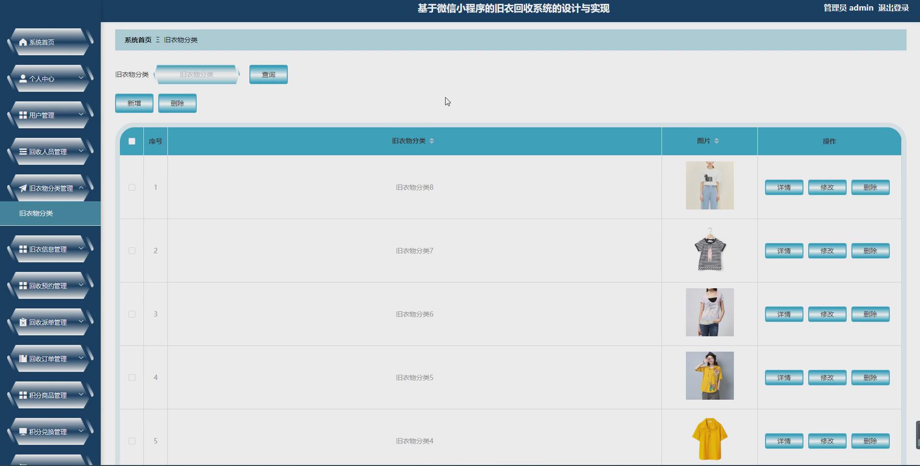Expand the 回收预约管理 dropdown arrow
This screenshot has height=466, width=920.
tap(81, 286)
